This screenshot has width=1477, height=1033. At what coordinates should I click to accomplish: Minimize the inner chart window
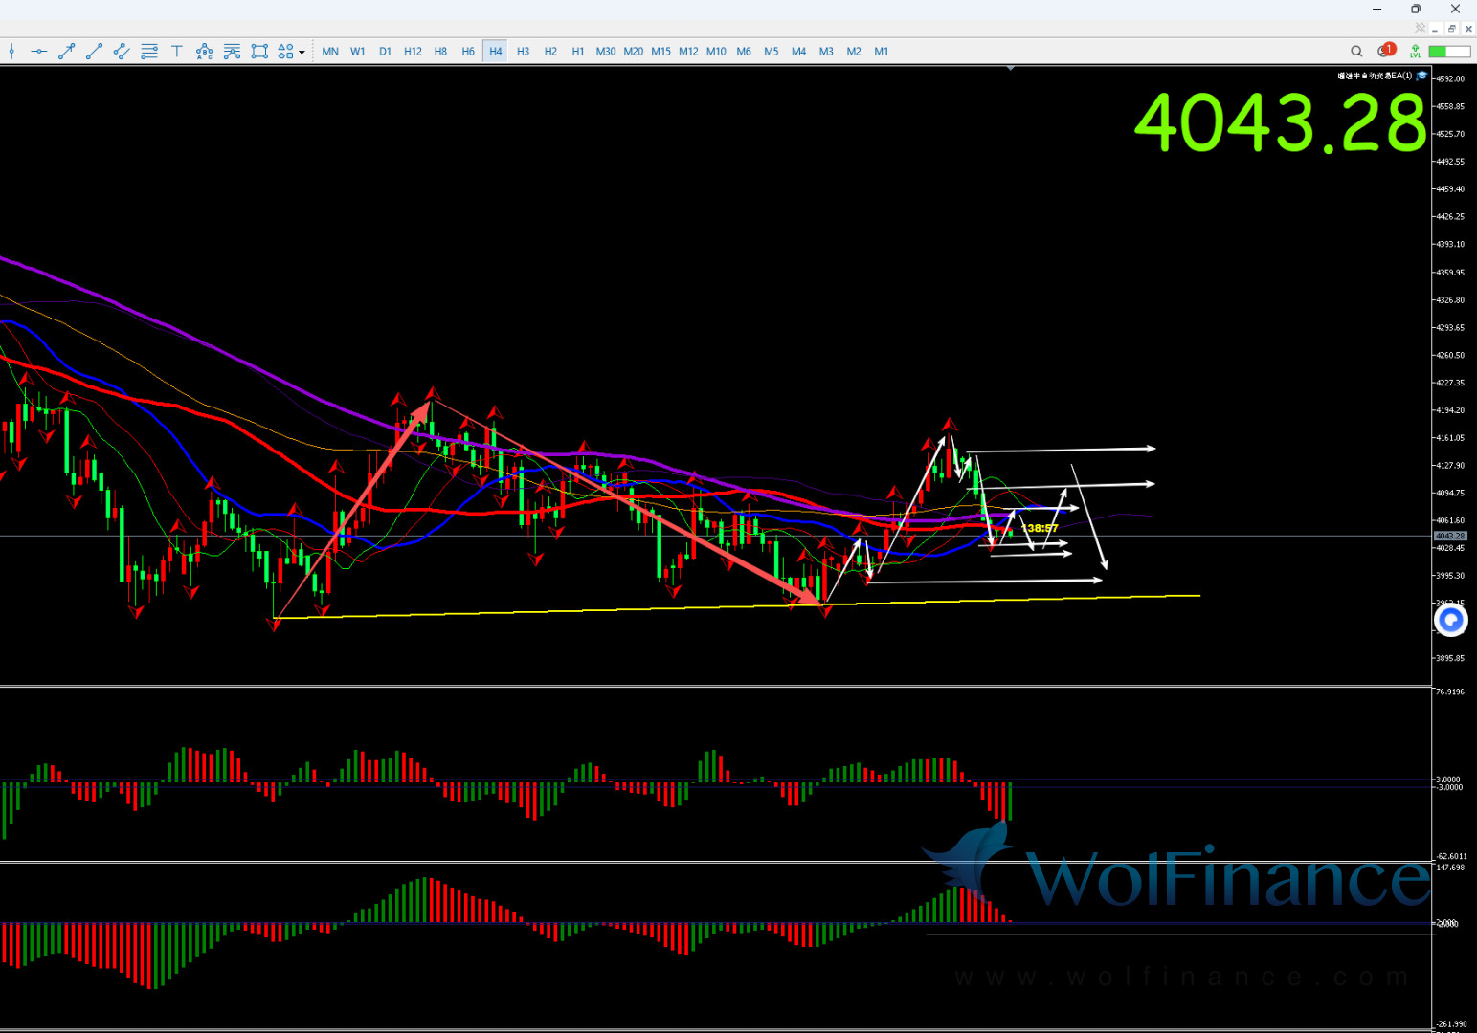coord(1435,29)
